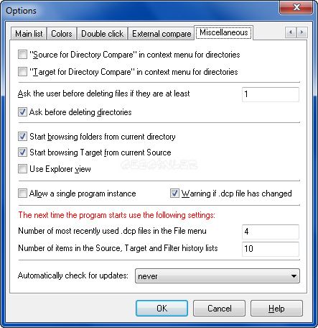The height and width of the screenshot is (328, 318).
Task: Open the Colors tab
Action: pyautogui.click(x=62, y=34)
